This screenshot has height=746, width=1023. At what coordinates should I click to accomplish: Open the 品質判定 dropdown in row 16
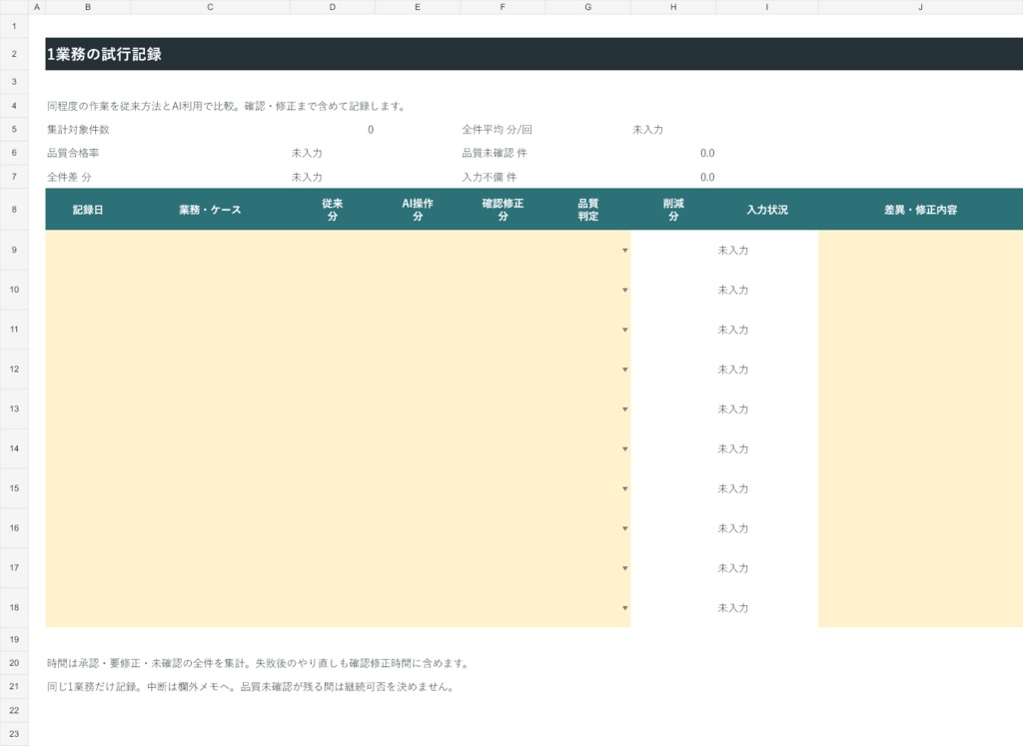click(x=624, y=529)
